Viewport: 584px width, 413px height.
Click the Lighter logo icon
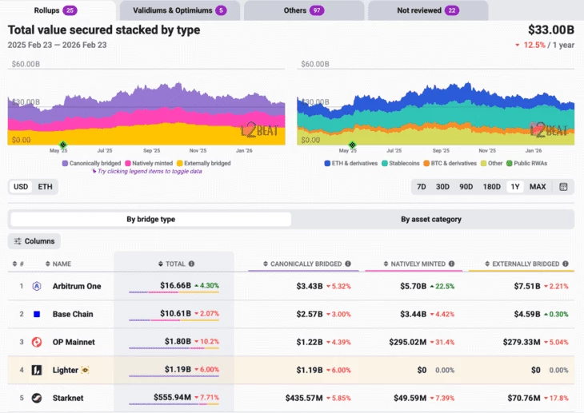(37, 370)
